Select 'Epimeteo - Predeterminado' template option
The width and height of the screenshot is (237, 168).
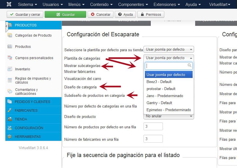click(169, 110)
